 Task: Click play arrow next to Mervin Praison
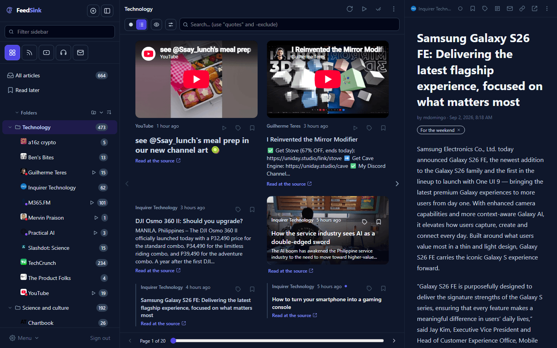96,218
